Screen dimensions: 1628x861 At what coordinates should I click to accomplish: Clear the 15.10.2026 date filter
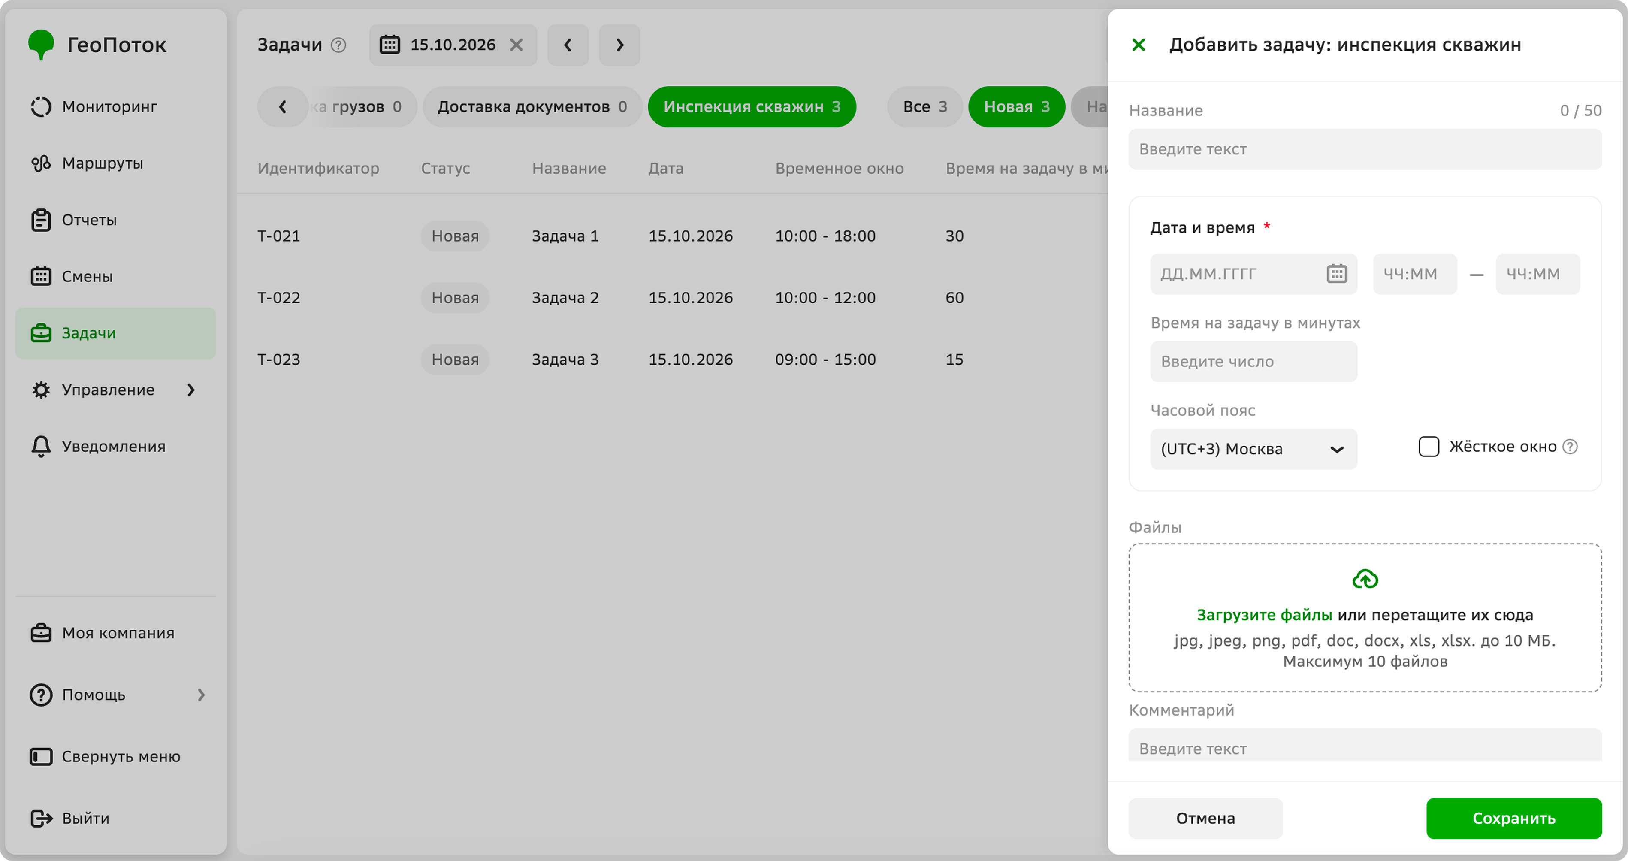516,45
